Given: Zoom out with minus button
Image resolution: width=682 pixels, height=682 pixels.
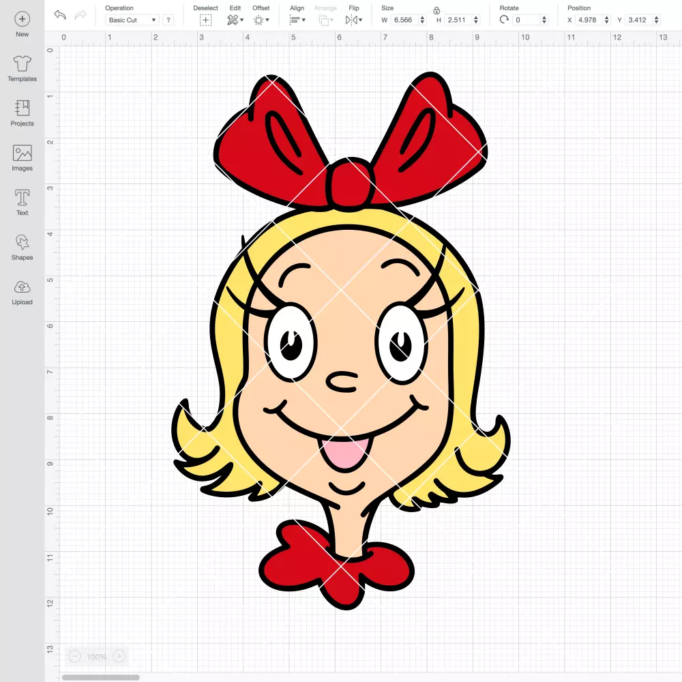Looking at the screenshot, I should tap(74, 656).
